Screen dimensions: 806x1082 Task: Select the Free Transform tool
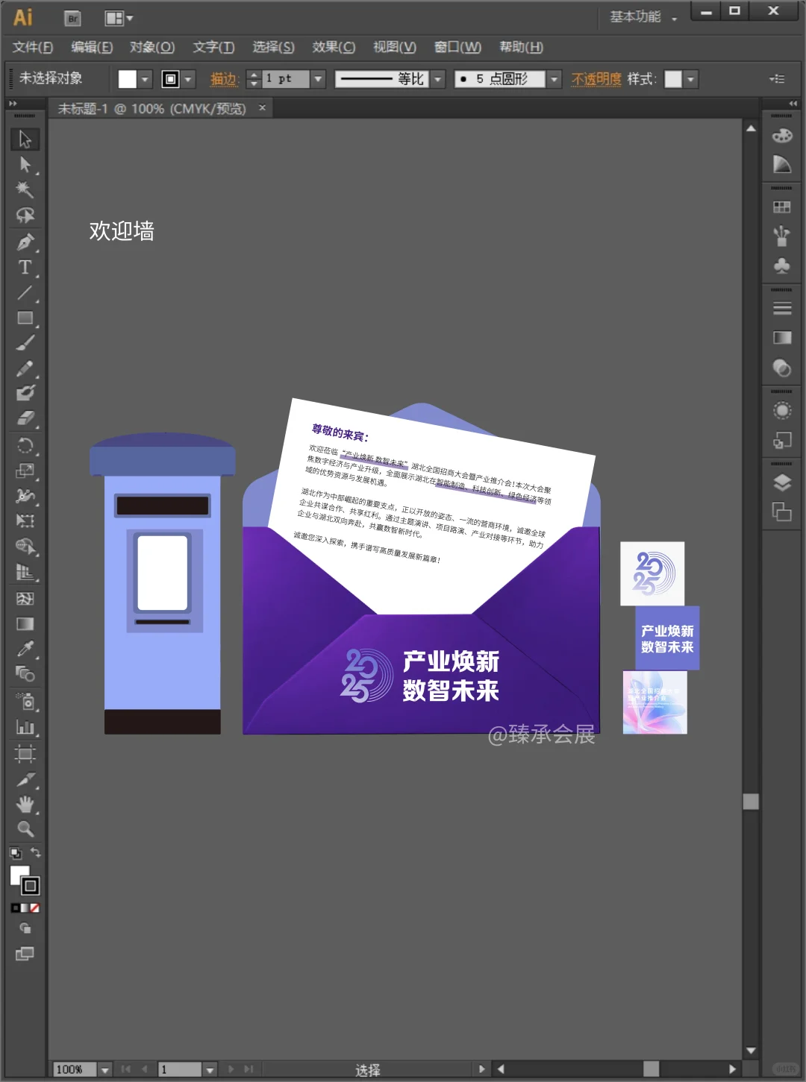click(x=25, y=521)
